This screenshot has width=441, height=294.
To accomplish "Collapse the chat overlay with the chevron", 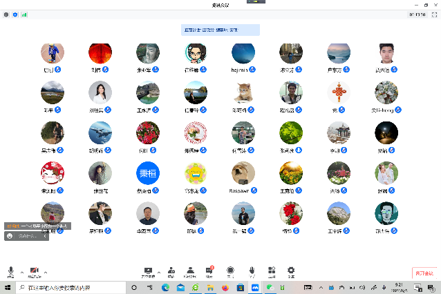I will [x=46, y=236].
